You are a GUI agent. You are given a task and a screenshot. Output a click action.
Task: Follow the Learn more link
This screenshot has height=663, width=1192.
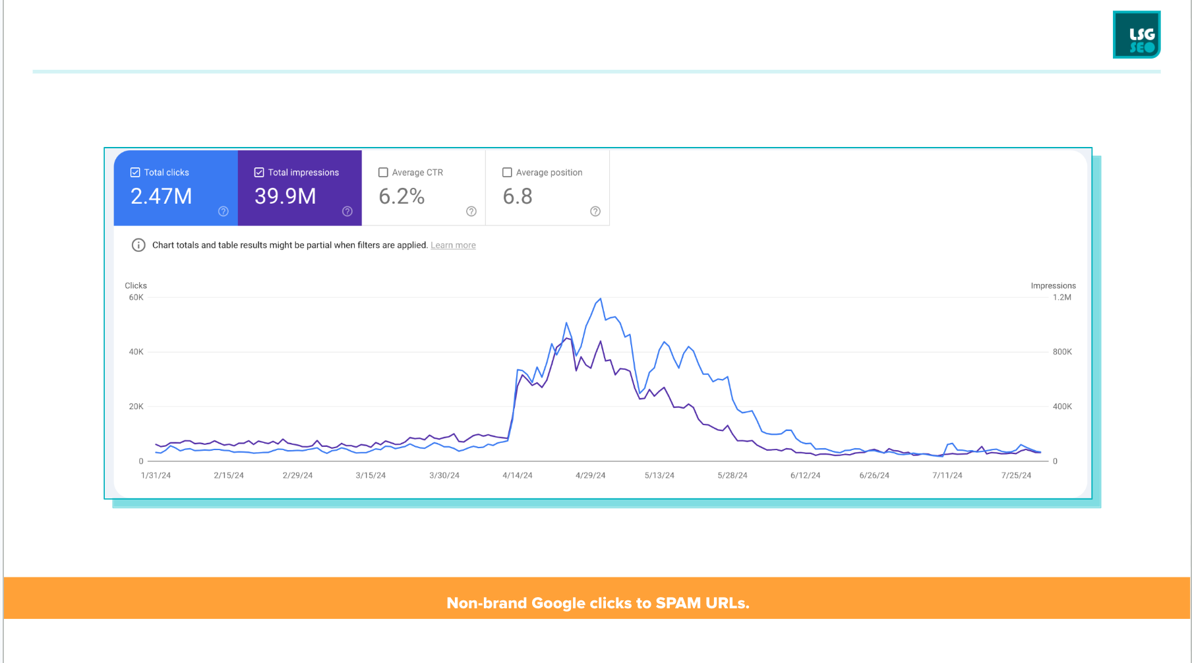click(x=453, y=245)
